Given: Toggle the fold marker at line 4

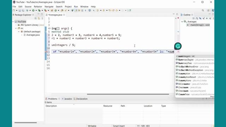Looking at the screenshot, I should click(x=50, y=28).
